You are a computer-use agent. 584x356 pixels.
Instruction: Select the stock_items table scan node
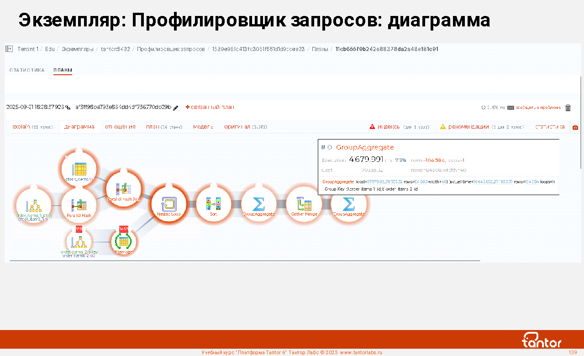click(79, 169)
